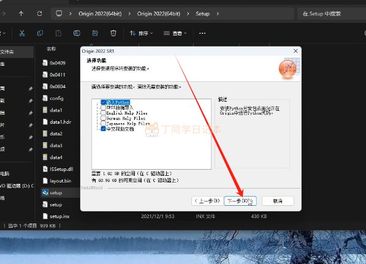
Task: Select the data3 cabinet file icon
Action: pos(45,145)
